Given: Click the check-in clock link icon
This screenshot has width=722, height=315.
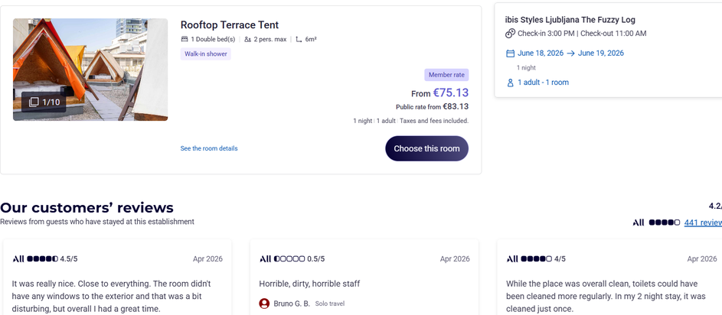Looking at the screenshot, I should click(510, 34).
